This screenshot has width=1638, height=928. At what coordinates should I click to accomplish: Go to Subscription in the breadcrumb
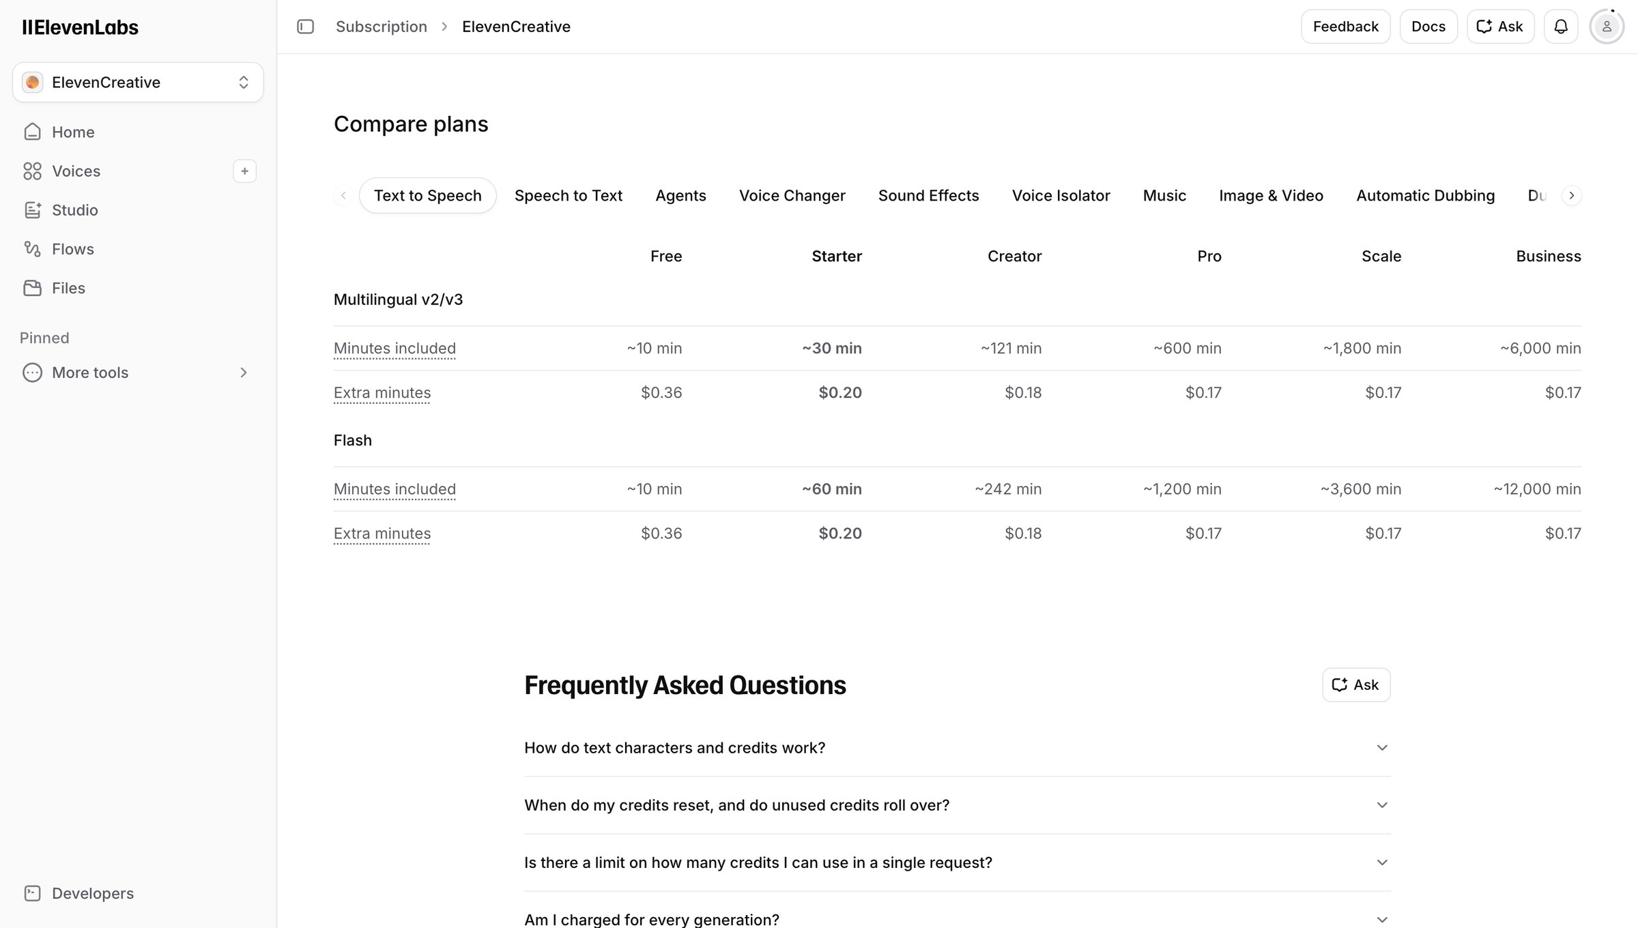(381, 27)
